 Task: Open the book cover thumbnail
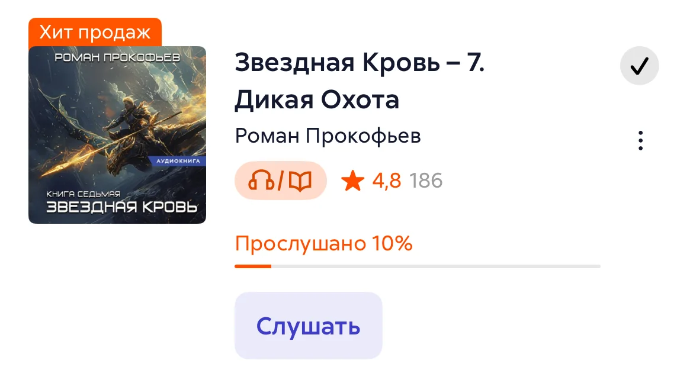pos(117,135)
